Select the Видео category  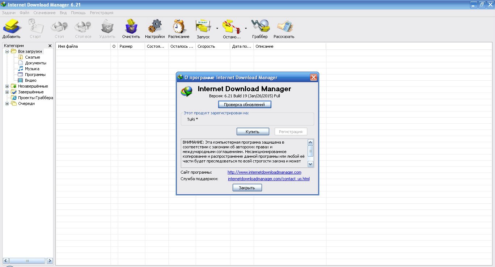coord(30,80)
